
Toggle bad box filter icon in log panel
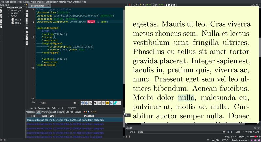pyautogui.click(x=88, y=112)
